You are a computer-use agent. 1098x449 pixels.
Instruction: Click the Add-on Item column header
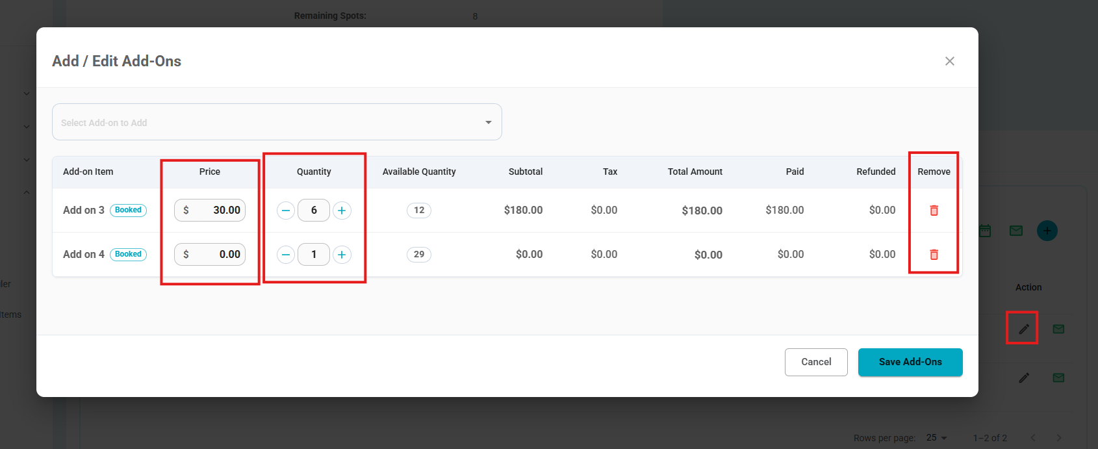tap(88, 172)
